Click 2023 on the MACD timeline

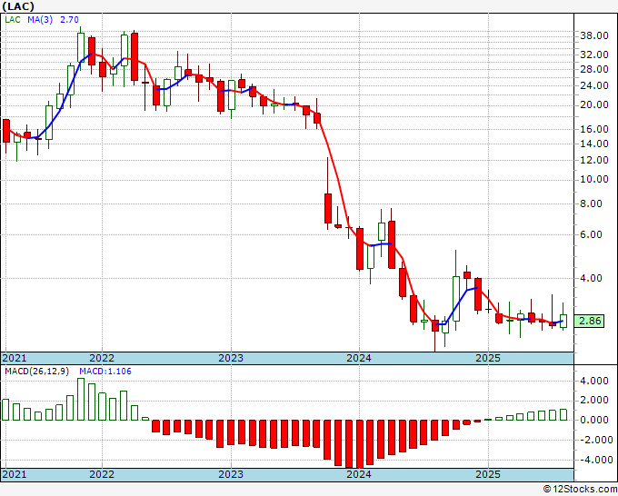(x=231, y=474)
